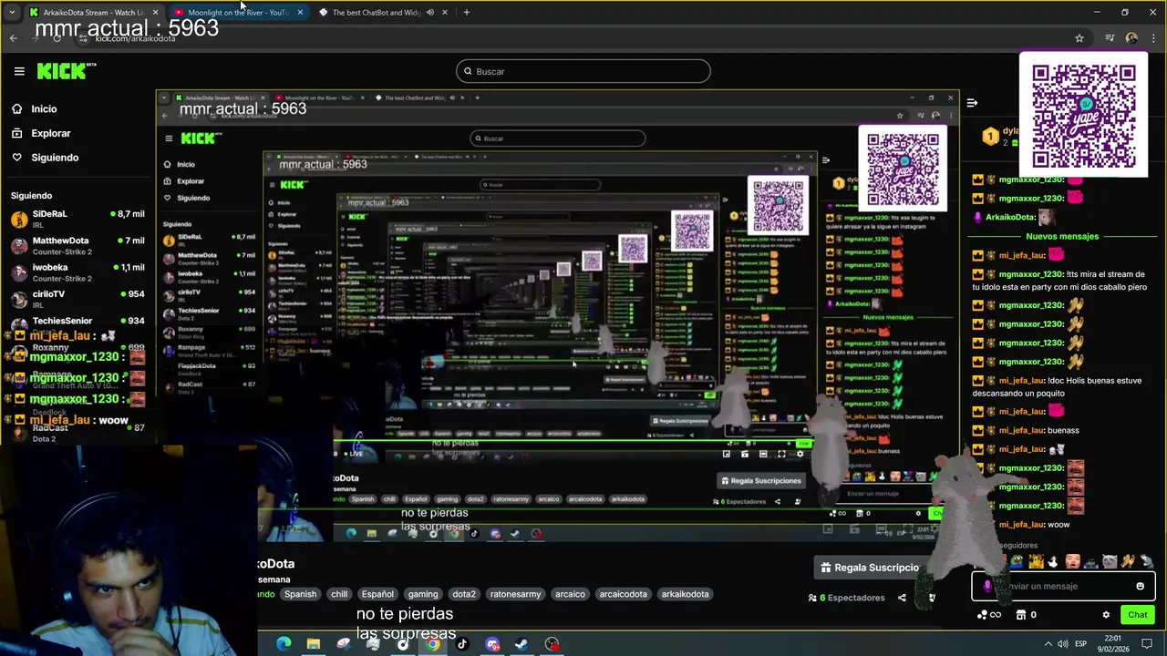Switch to Moonlight on the River tab
This screenshot has width=1167, height=656.
[237, 12]
